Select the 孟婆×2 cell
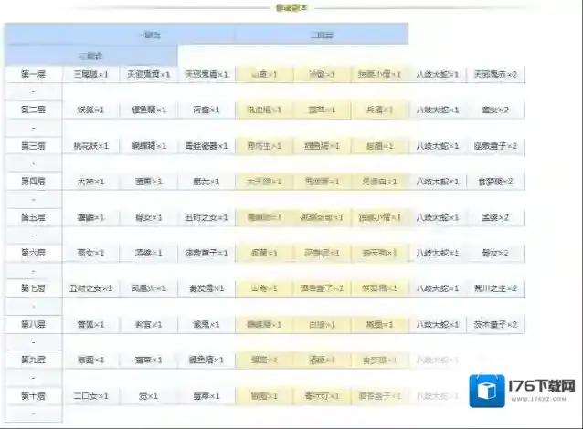This screenshot has width=583, height=429. point(495,217)
